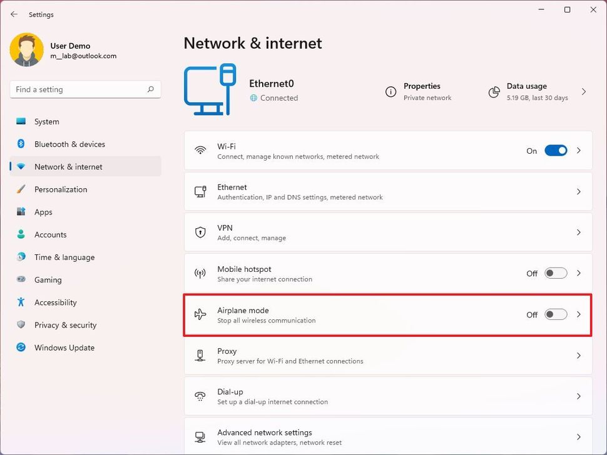Select the Airplane mode plane icon
The height and width of the screenshot is (455, 607).
tap(200, 314)
